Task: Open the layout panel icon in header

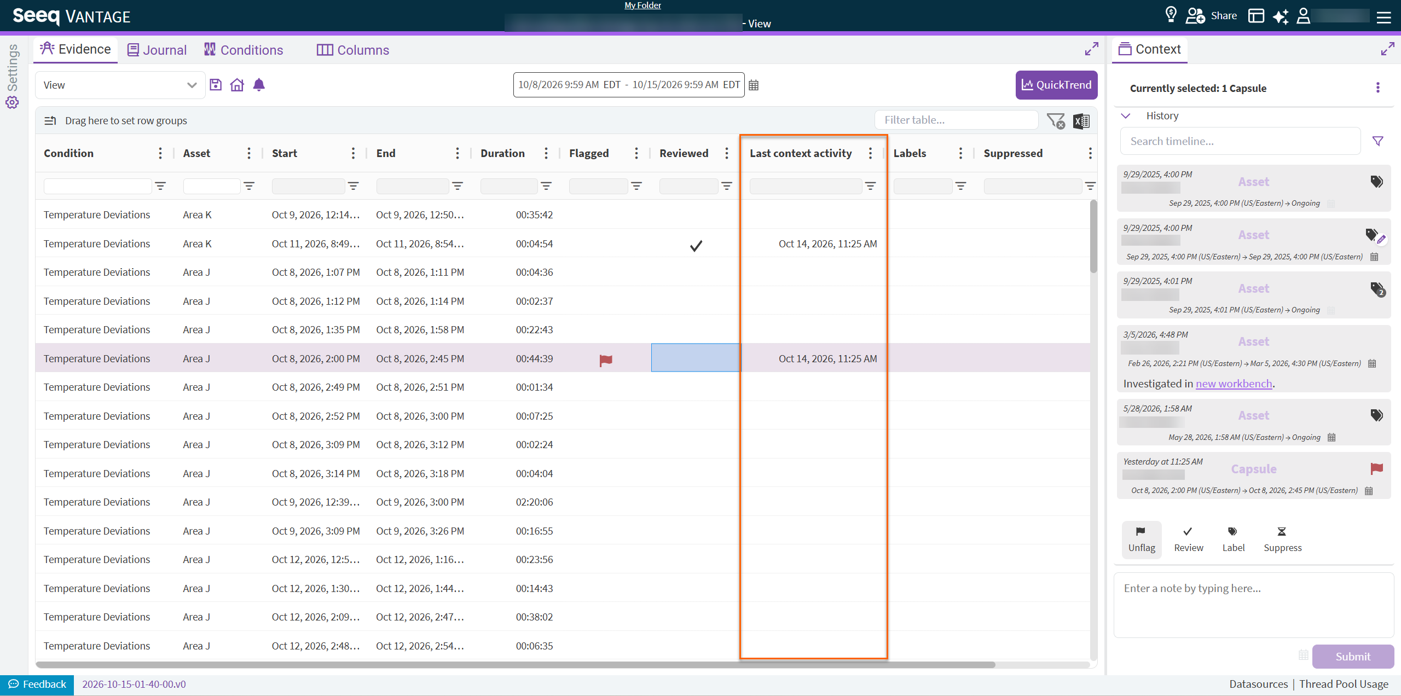Action: click(1256, 16)
